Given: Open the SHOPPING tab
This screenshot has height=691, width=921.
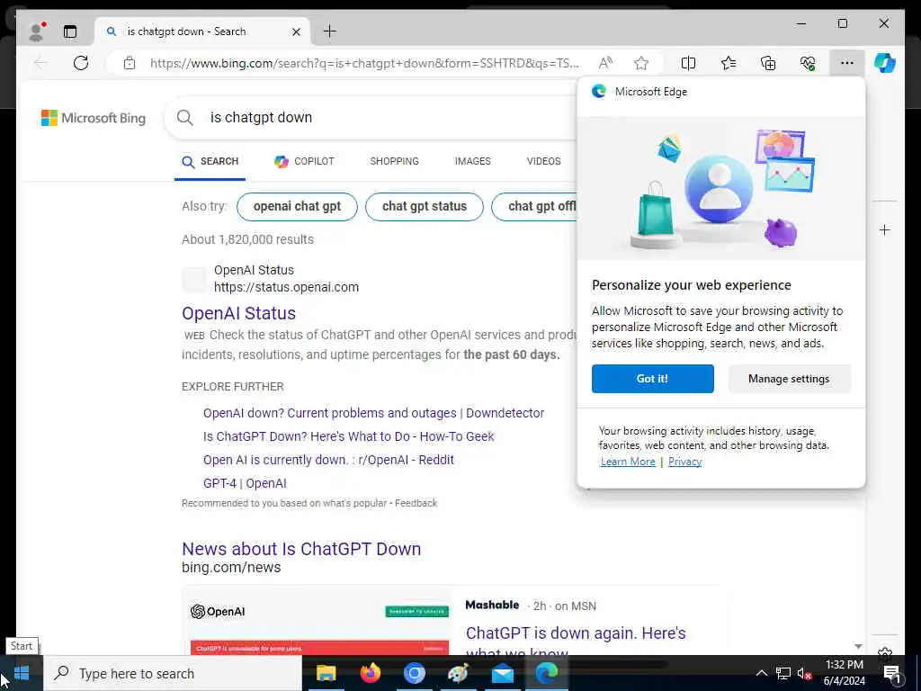Looking at the screenshot, I should (x=394, y=162).
